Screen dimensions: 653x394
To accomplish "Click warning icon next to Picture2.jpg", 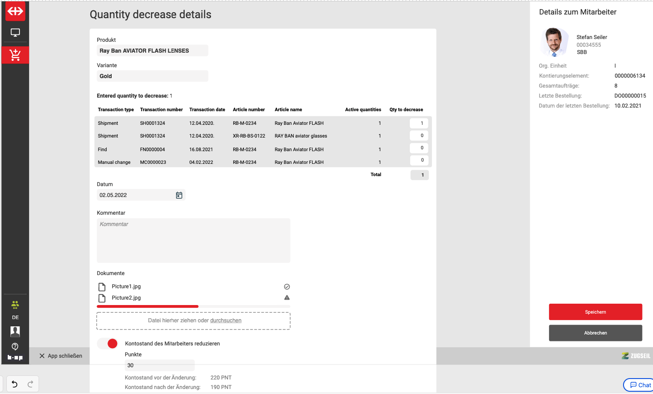I will (x=287, y=298).
